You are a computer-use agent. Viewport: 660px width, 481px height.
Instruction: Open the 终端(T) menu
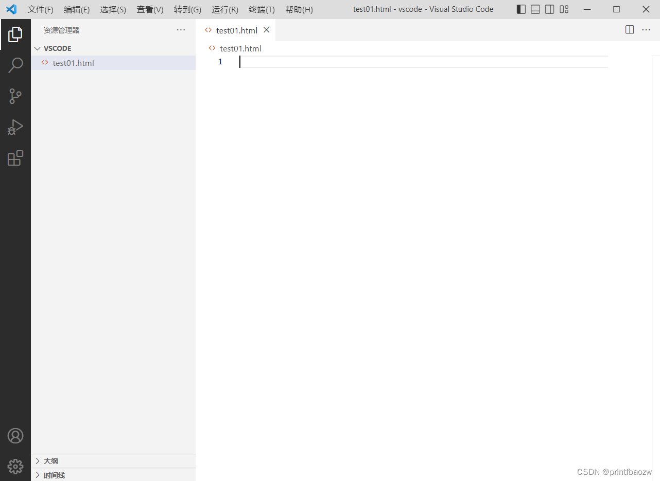tap(262, 9)
